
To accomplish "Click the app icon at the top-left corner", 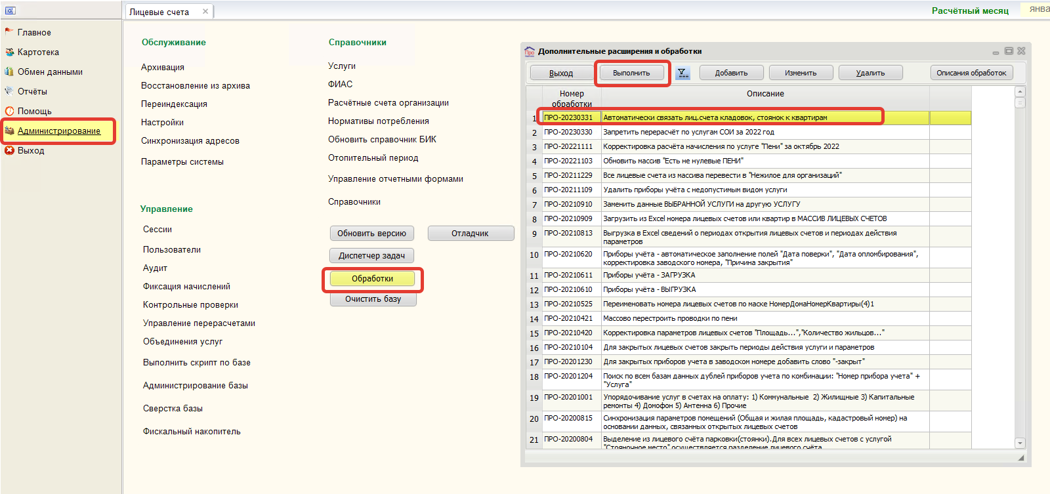I will pos(10,10).
